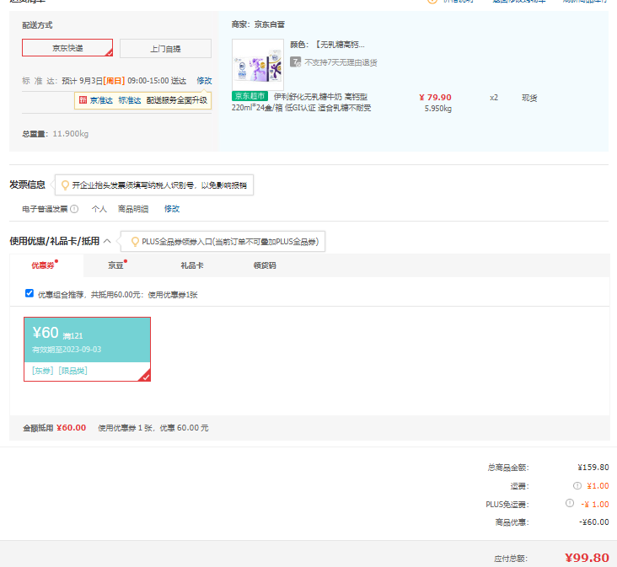Click quantity x2 text
Viewport: 617px width, 567px height.
[494, 98]
